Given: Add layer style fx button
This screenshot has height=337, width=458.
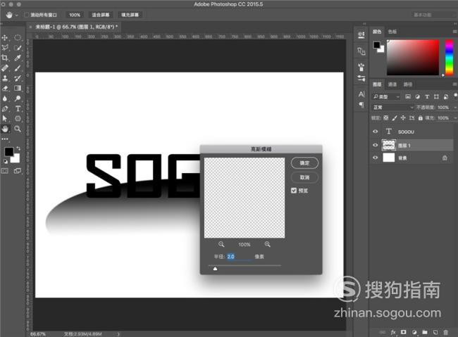Looking at the screenshot, I should 393,332.
